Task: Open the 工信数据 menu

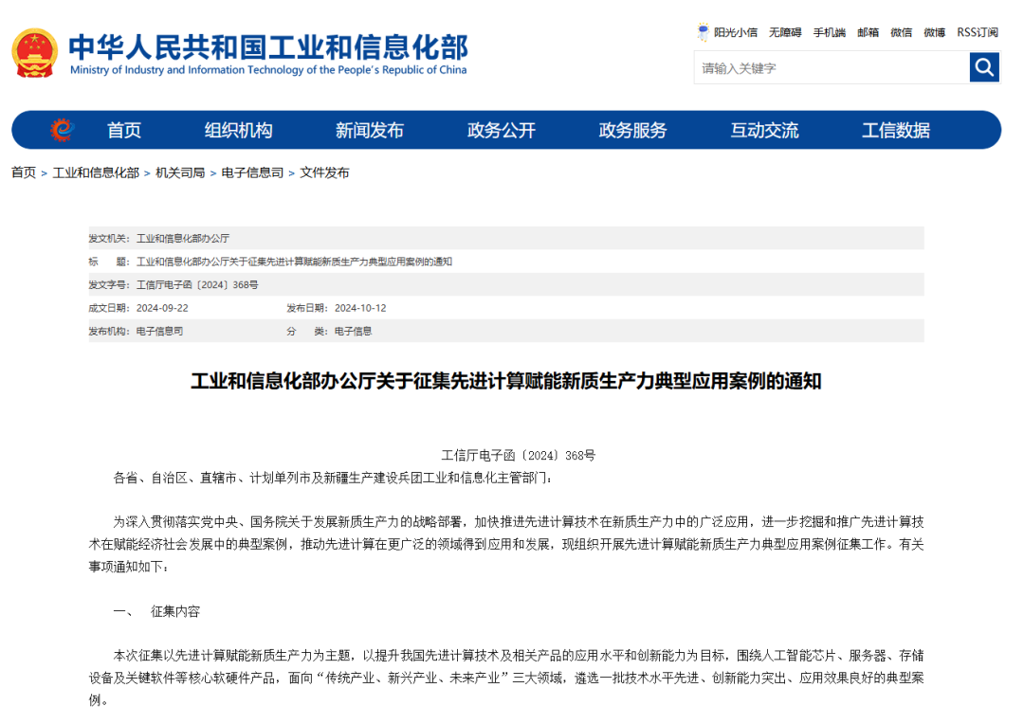Action: [x=896, y=131]
